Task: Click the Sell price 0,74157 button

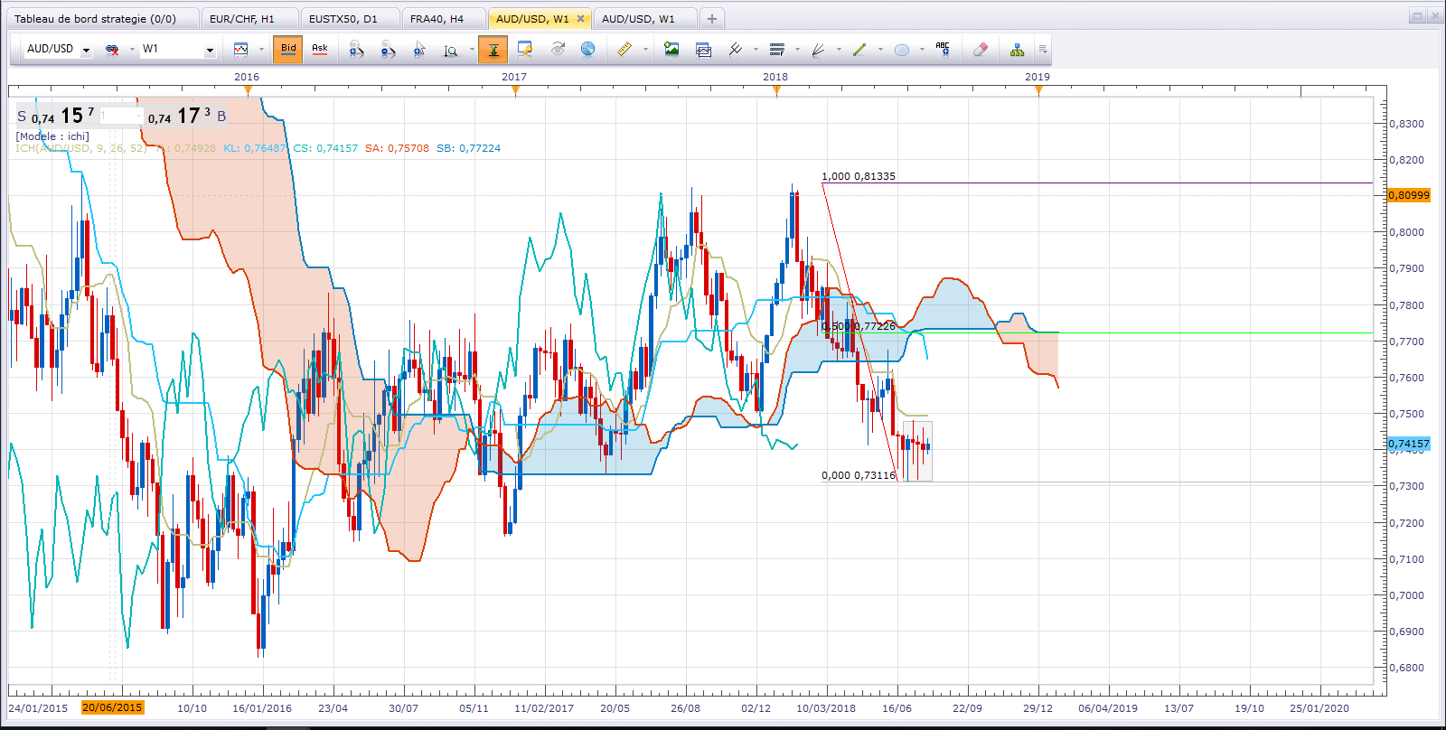Action: pyautogui.click(x=55, y=116)
